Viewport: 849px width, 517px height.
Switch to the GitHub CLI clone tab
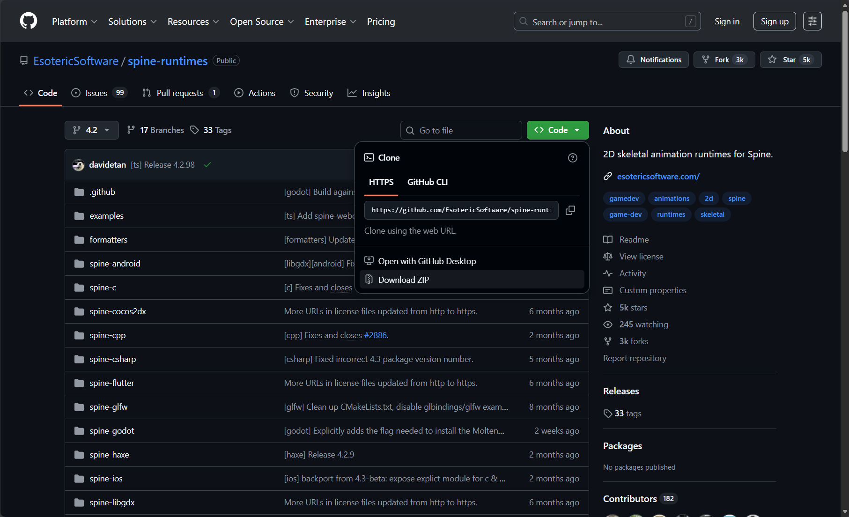click(x=428, y=182)
